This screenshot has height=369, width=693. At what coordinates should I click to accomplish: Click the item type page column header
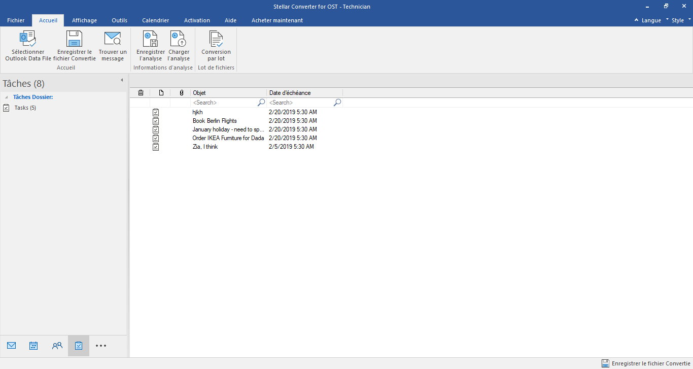161,93
